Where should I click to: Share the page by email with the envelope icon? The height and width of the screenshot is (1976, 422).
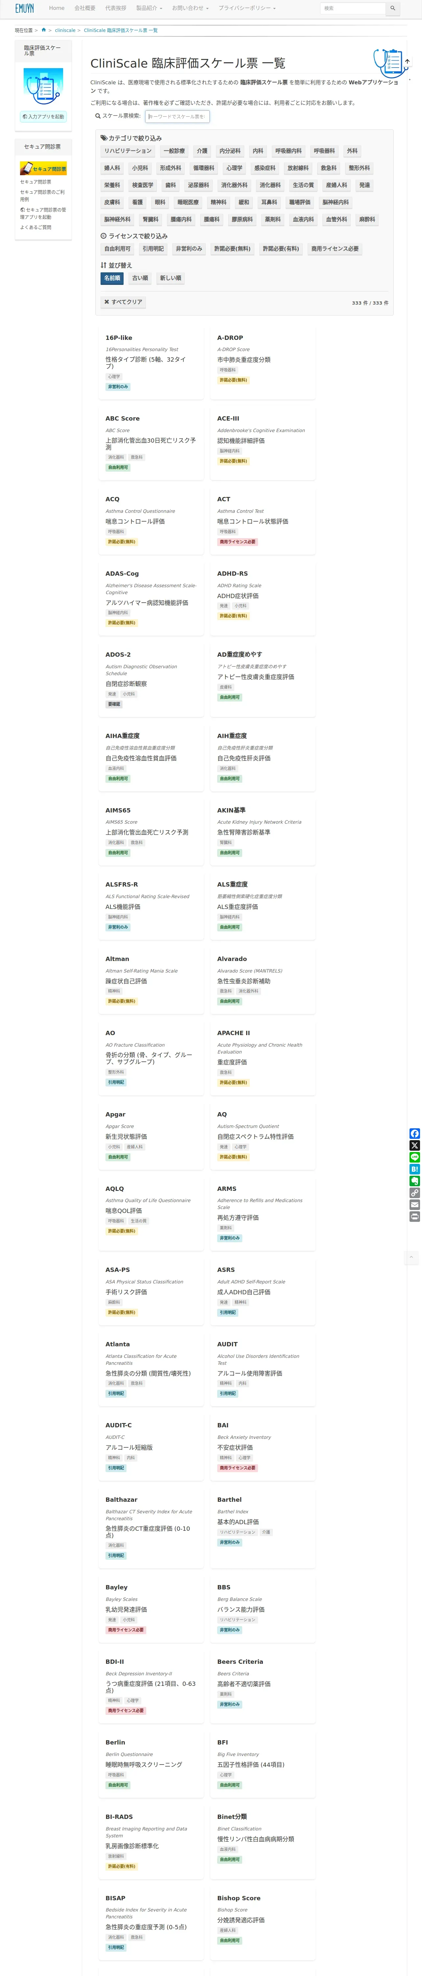(x=414, y=1205)
